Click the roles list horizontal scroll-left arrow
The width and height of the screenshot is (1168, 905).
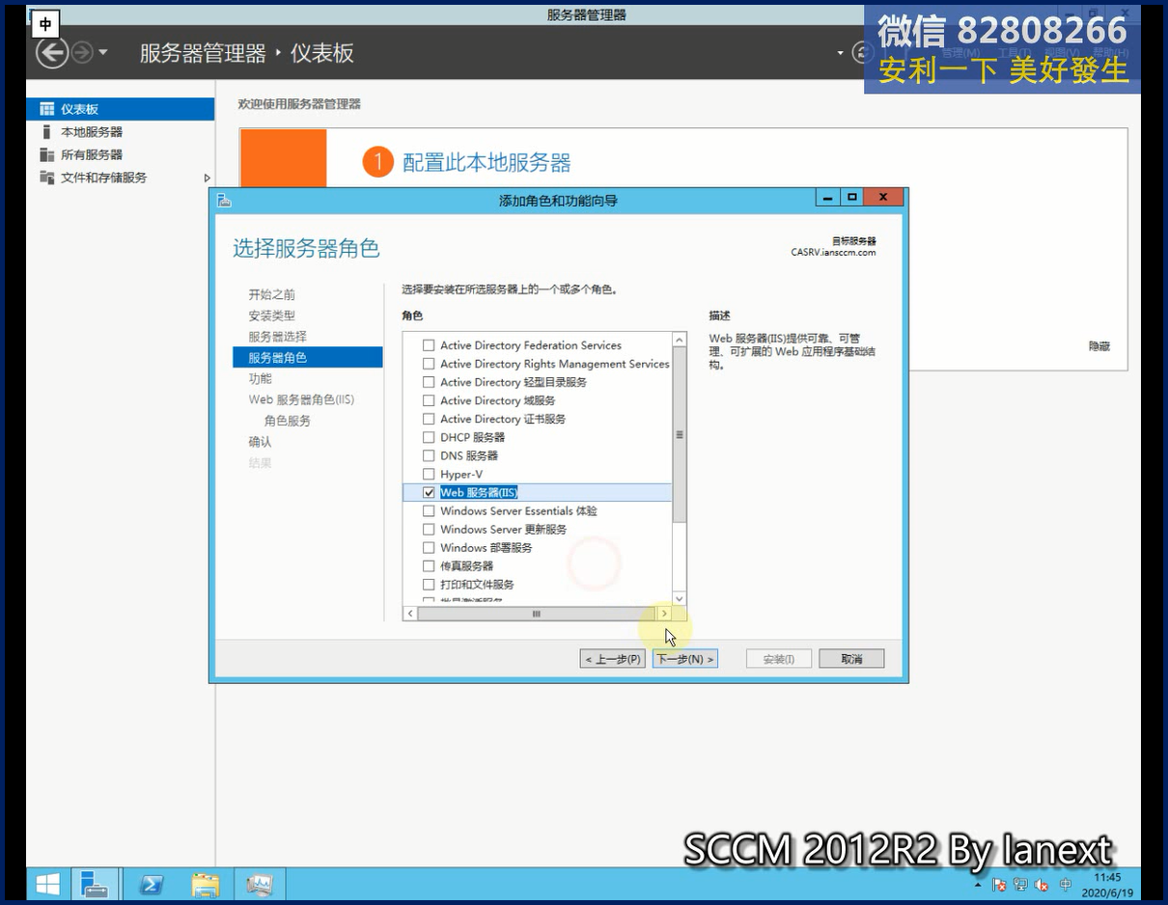tap(410, 614)
